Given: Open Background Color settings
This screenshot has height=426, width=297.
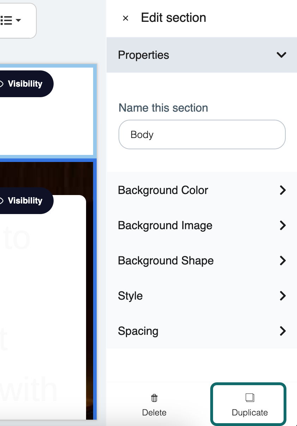Looking at the screenshot, I should (163, 190).
